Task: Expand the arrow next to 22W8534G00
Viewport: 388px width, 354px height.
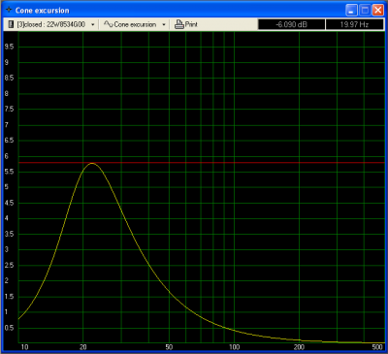Action: pyautogui.click(x=92, y=25)
